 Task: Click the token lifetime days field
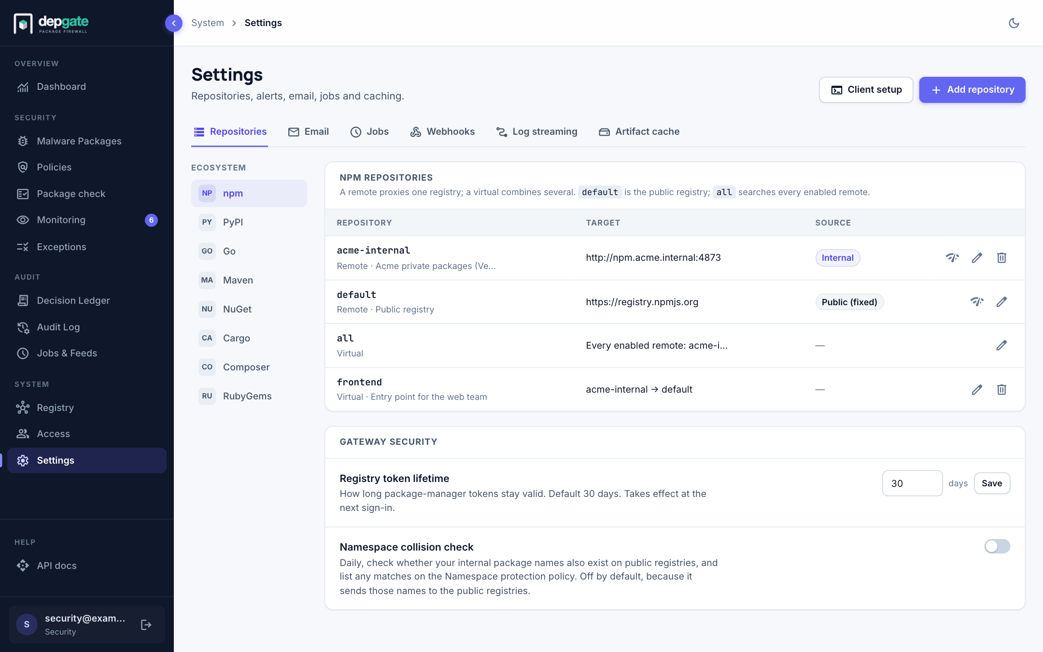tap(912, 483)
